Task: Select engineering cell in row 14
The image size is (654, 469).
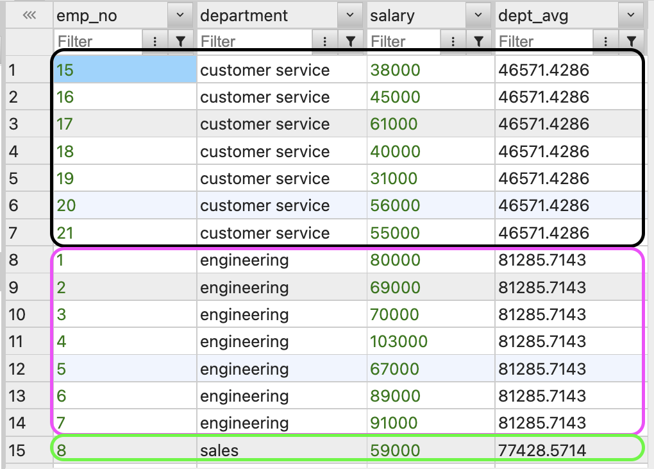Action: (x=281, y=423)
